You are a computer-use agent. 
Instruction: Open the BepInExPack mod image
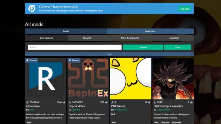tap(88, 78)
